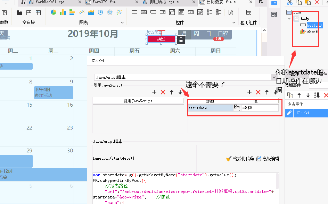
Task: Open the preview magnifier icon
Action: click(231, 12)
